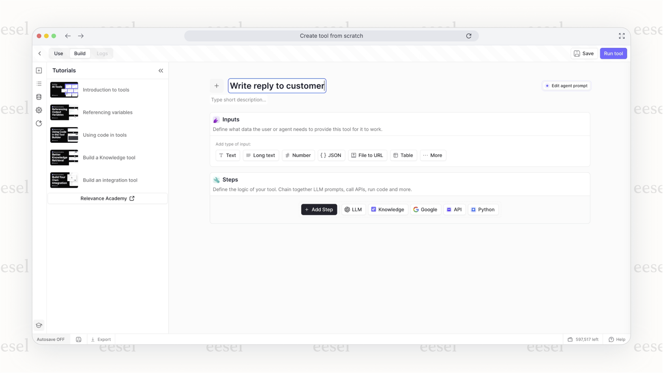Toggle Autosave OFF setting

click(51, 339)
